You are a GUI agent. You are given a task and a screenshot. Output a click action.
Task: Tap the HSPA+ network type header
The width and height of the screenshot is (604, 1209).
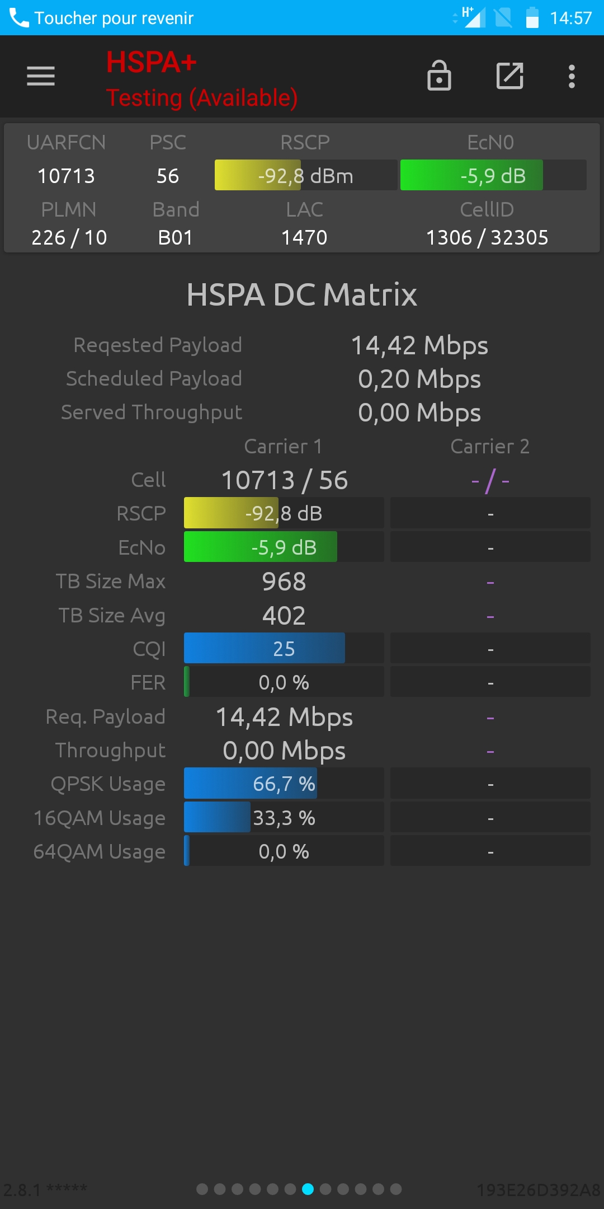152,62
